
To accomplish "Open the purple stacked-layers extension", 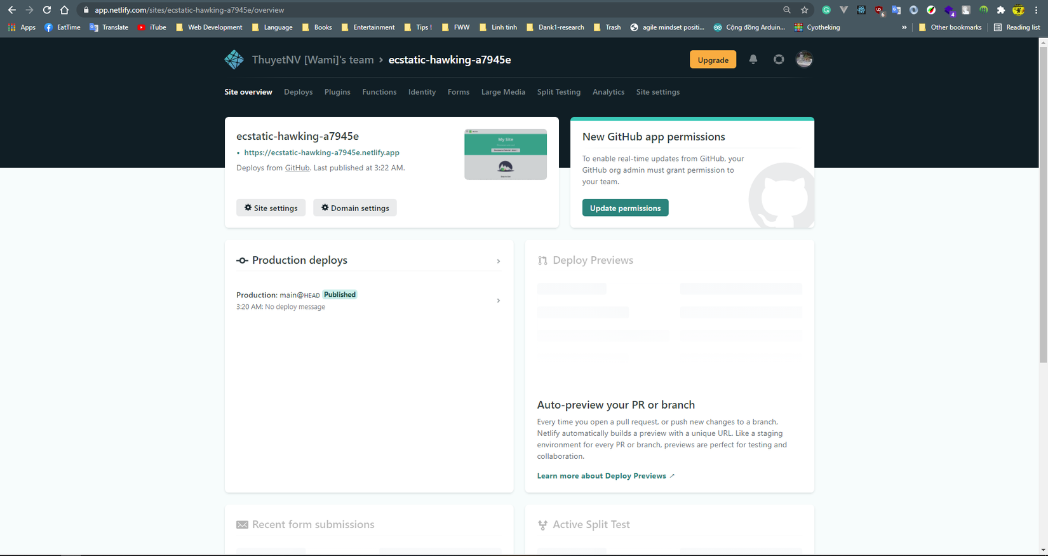I will 949,10.
